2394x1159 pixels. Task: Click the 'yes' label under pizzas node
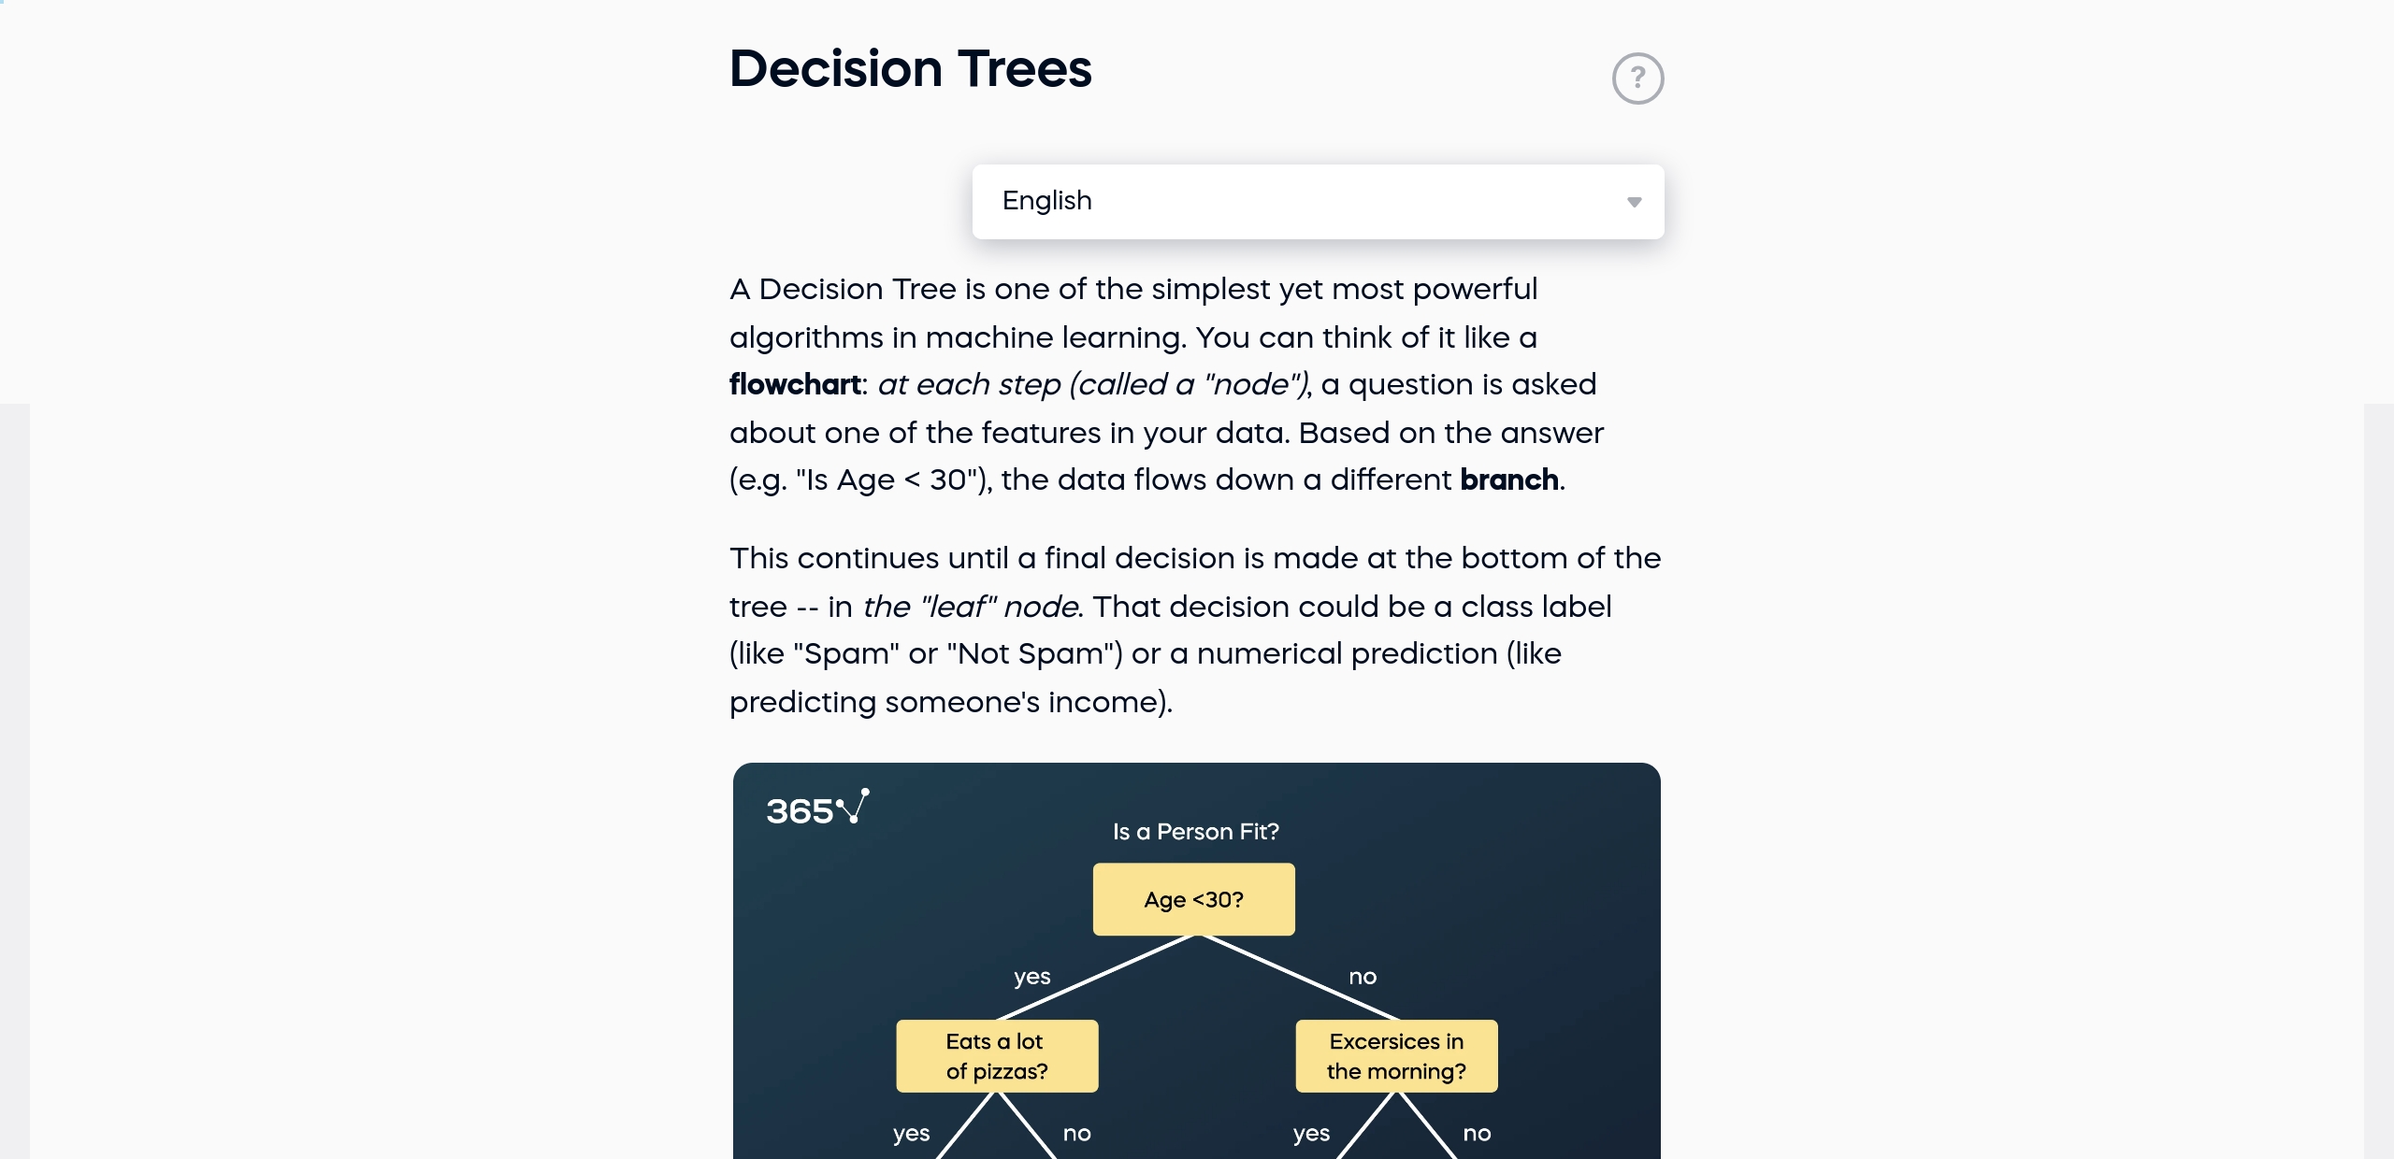click(x=910, y=1133)
